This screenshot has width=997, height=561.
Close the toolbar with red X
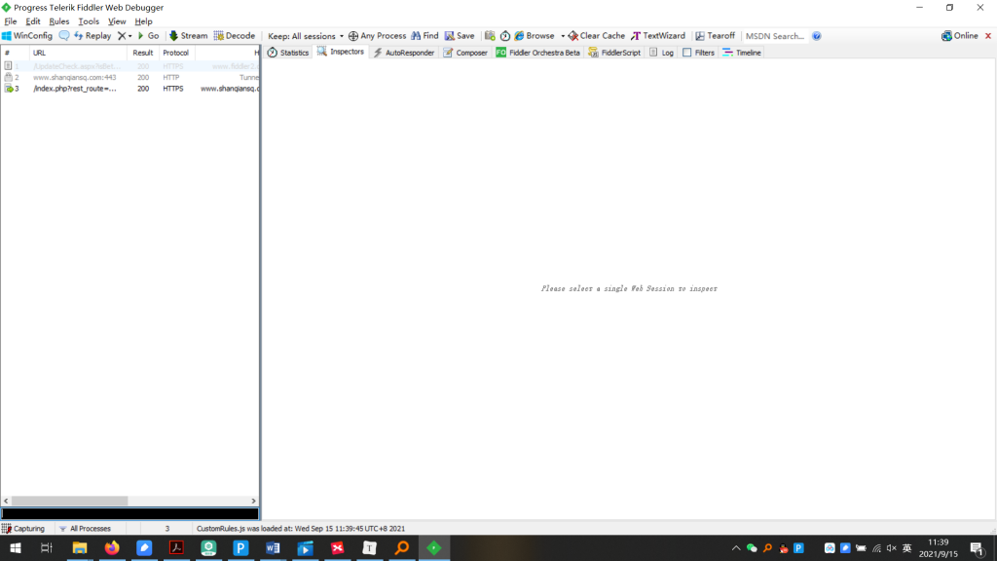(988, 36)
